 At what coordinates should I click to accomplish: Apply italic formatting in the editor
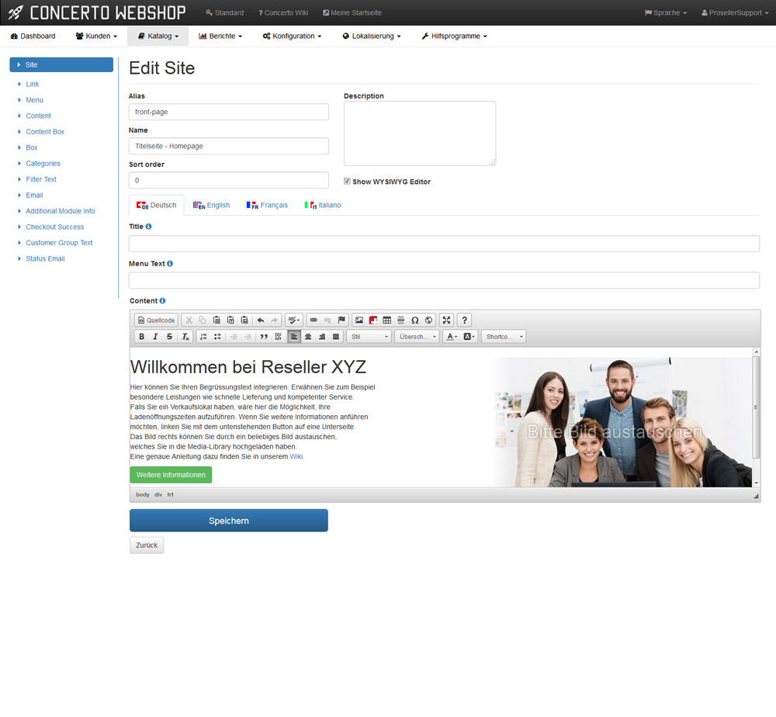coord(155,337)
